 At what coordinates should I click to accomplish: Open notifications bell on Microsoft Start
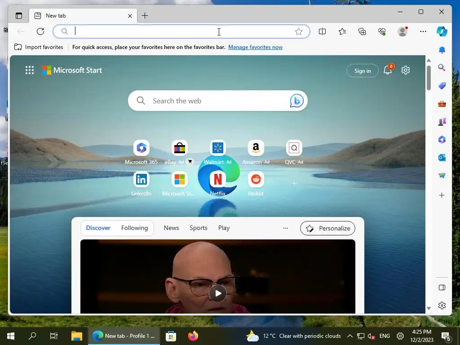[x=388, y=70]
